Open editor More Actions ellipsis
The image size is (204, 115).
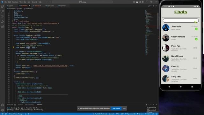pos(156,6)
